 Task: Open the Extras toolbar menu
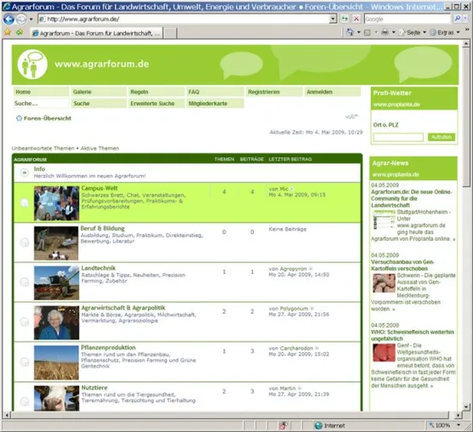445,32
